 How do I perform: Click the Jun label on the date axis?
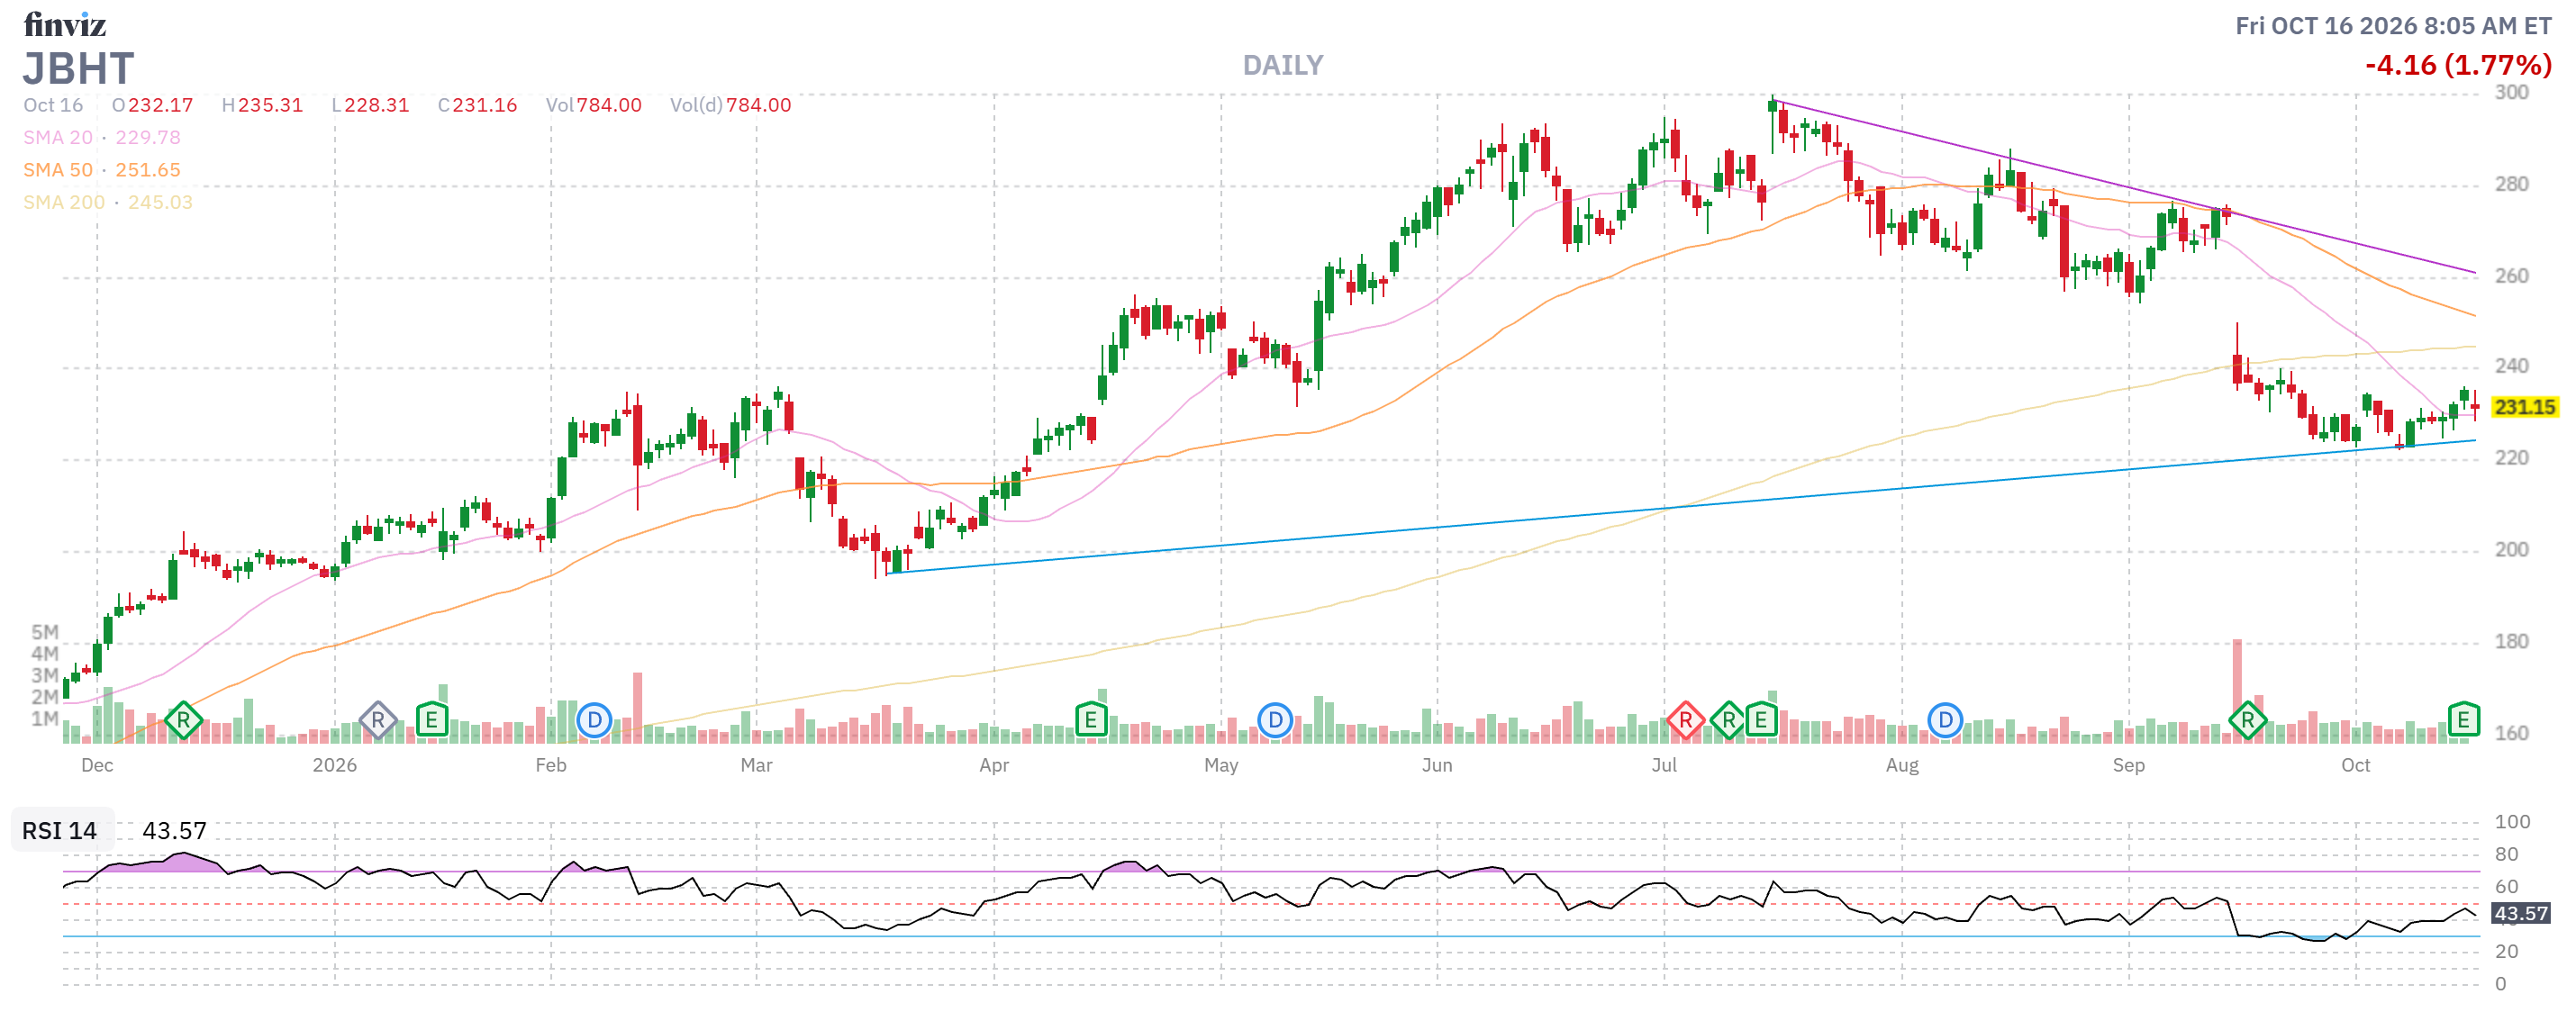(1437, 765)
